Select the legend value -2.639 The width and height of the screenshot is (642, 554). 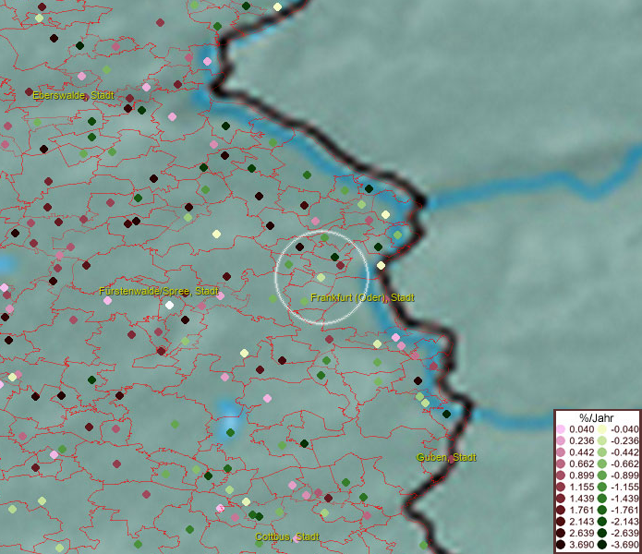[624, 533]
